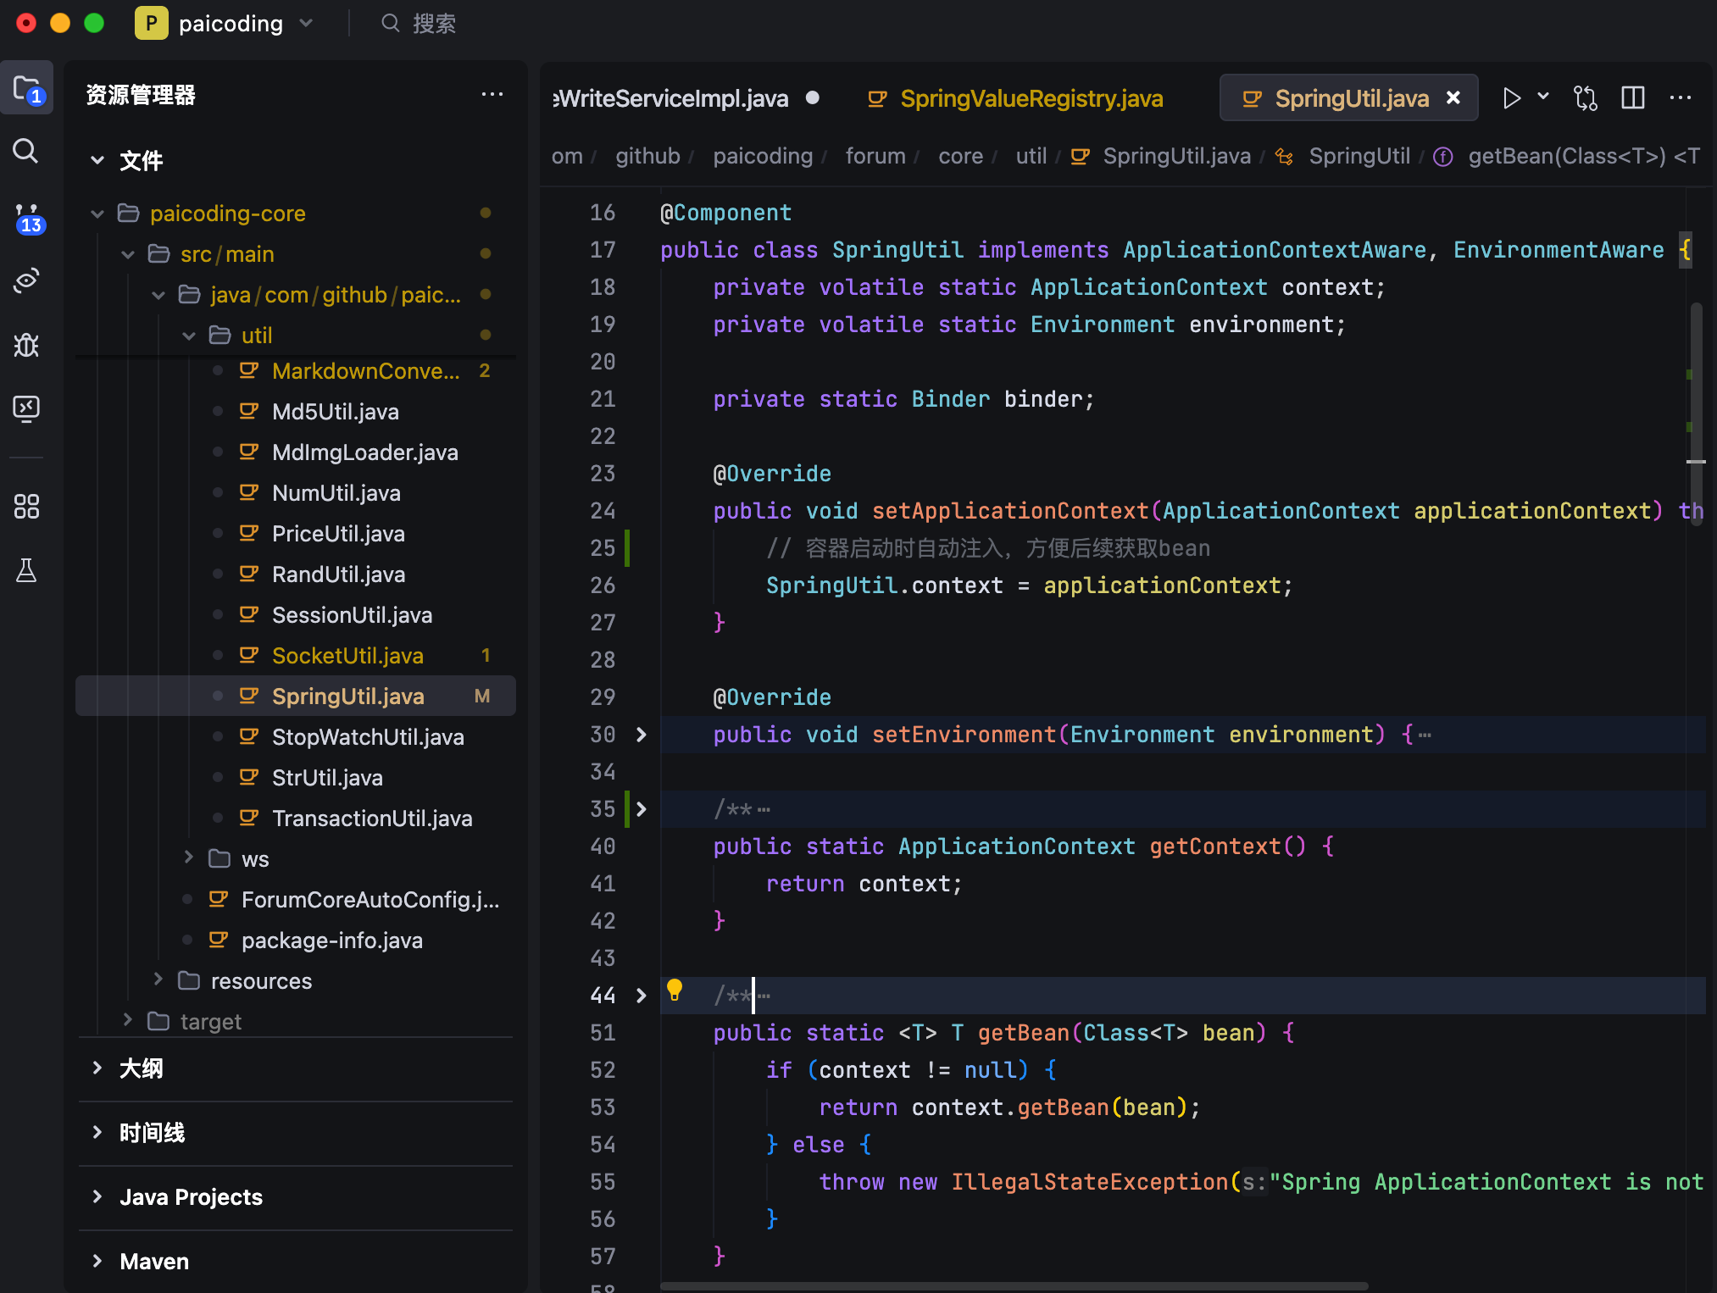This screenshot has height=1293, width=1717.
Task: Open StopWatchUtil.java in the file tree
Action: click(367, 737)
